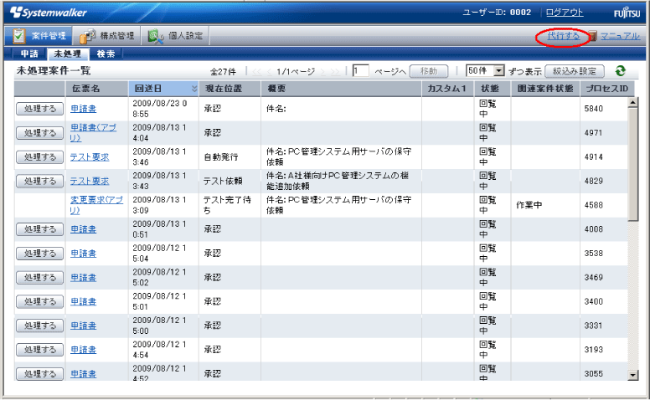Image resolution: width=650 pixels, height=400 pixels.
Task: Open the 構成管理 menu tab
Action: 107,36
